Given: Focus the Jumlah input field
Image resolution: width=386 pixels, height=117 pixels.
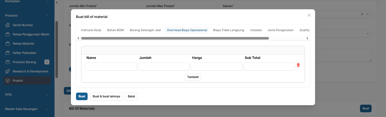Looking at the screenshot, I should (164, 66).
